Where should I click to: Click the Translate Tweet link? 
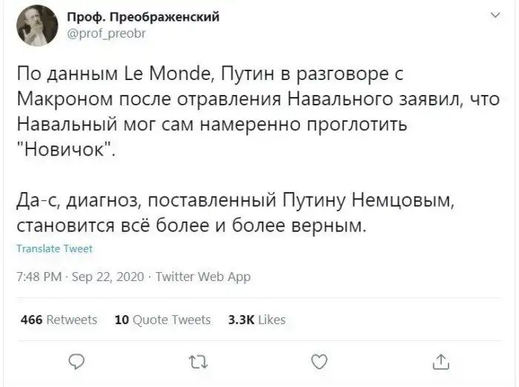coord(54,249)
